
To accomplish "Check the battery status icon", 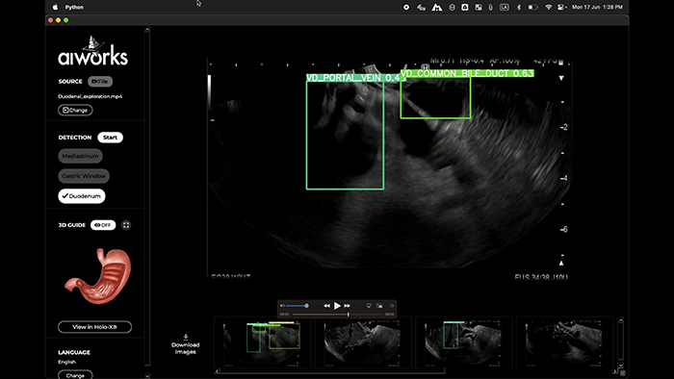I will pyautogui.click(x=532, y=8).
